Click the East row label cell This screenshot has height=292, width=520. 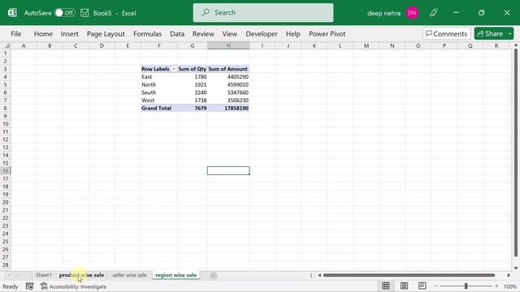159,77
